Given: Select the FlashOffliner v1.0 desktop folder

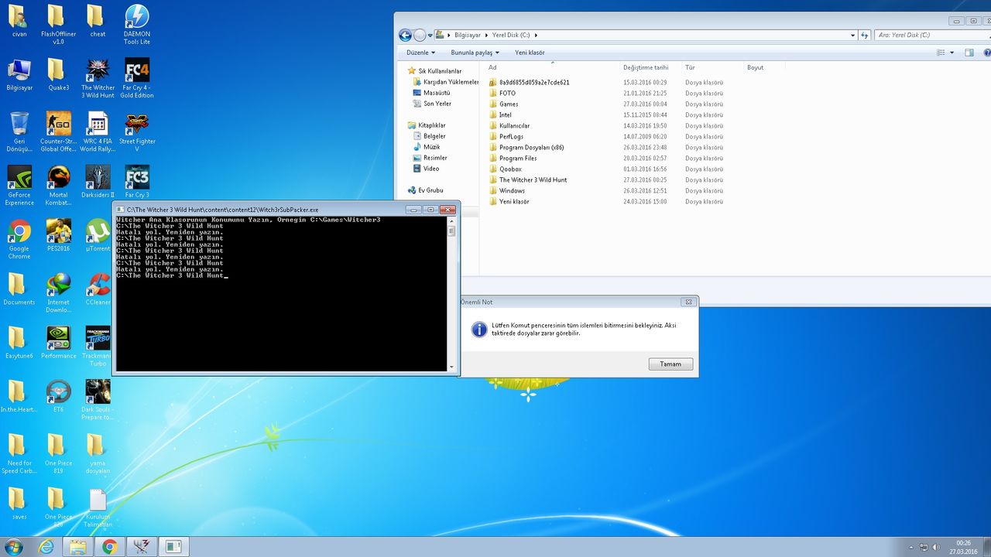Looking at the screenshot, I should point(58,24).
